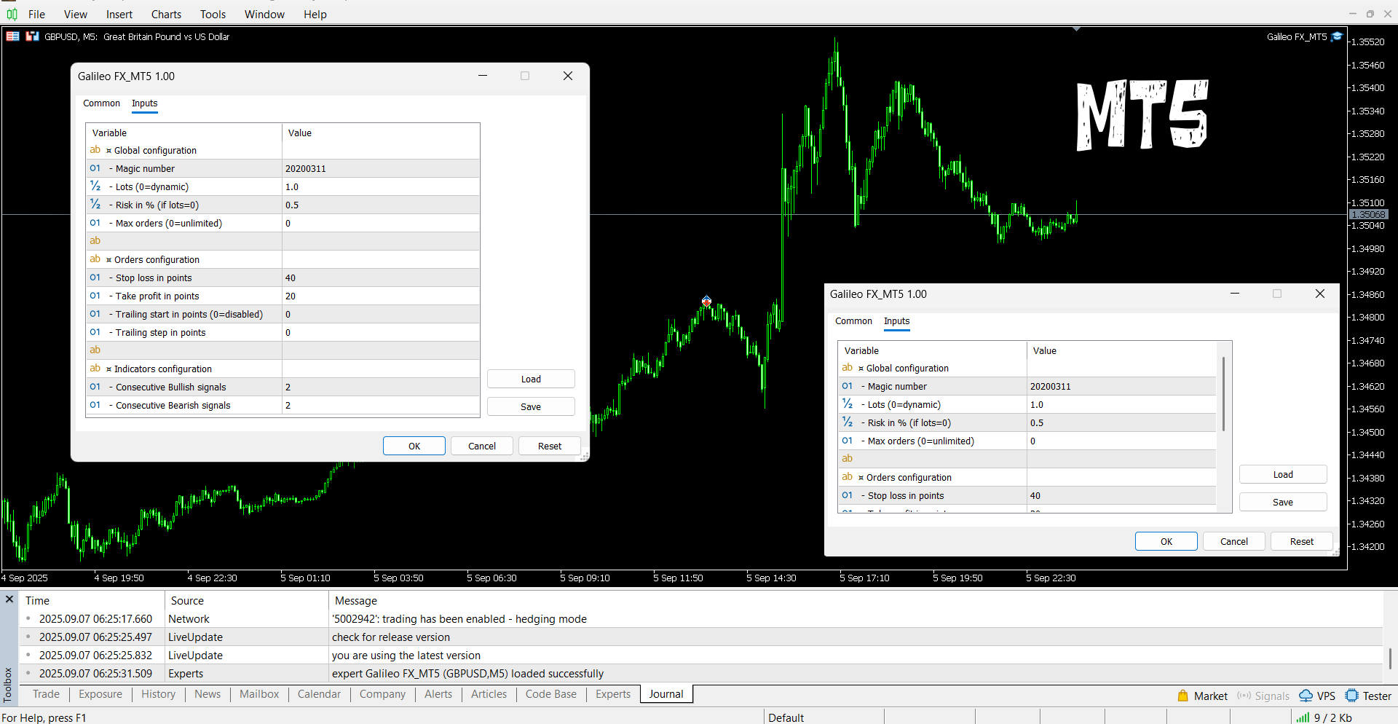Click OK in the right Galileo dialog
1398x724 pixels.
click(x=1166, y=541)
